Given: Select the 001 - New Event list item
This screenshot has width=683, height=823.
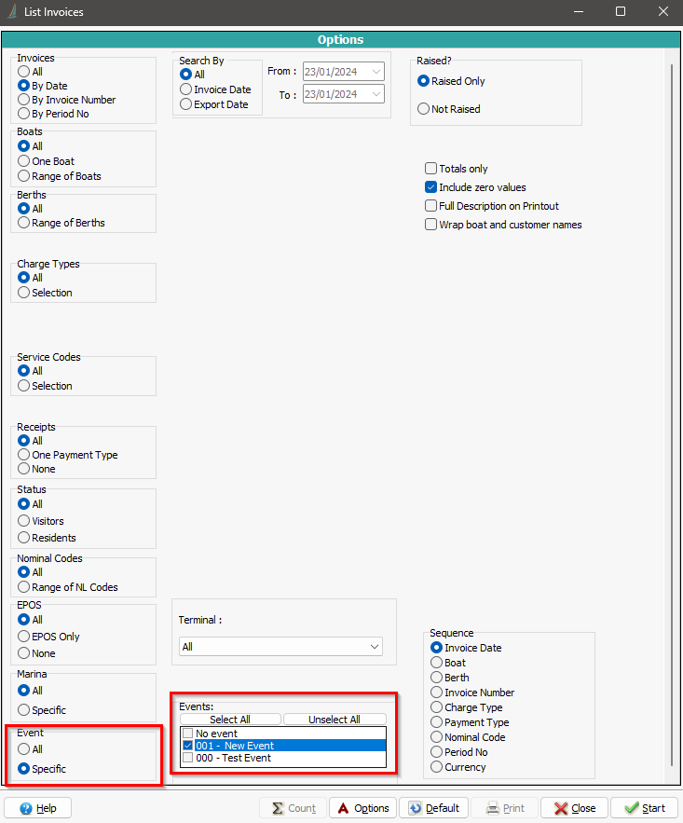Looking at the screenshot, I should [x=235, y=746].
